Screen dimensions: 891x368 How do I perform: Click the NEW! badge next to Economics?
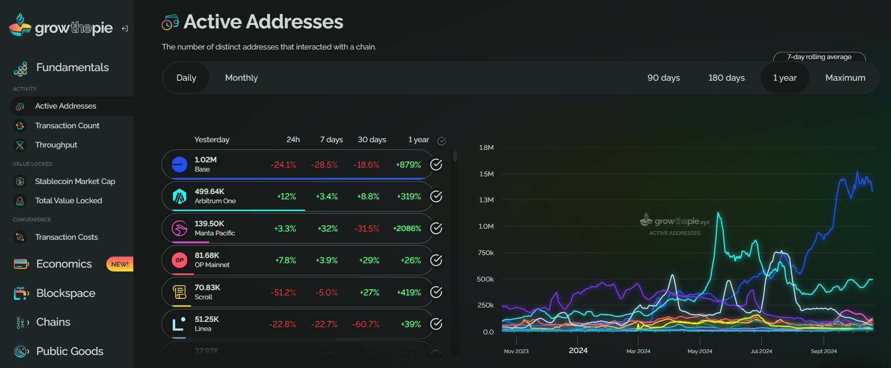119,264
